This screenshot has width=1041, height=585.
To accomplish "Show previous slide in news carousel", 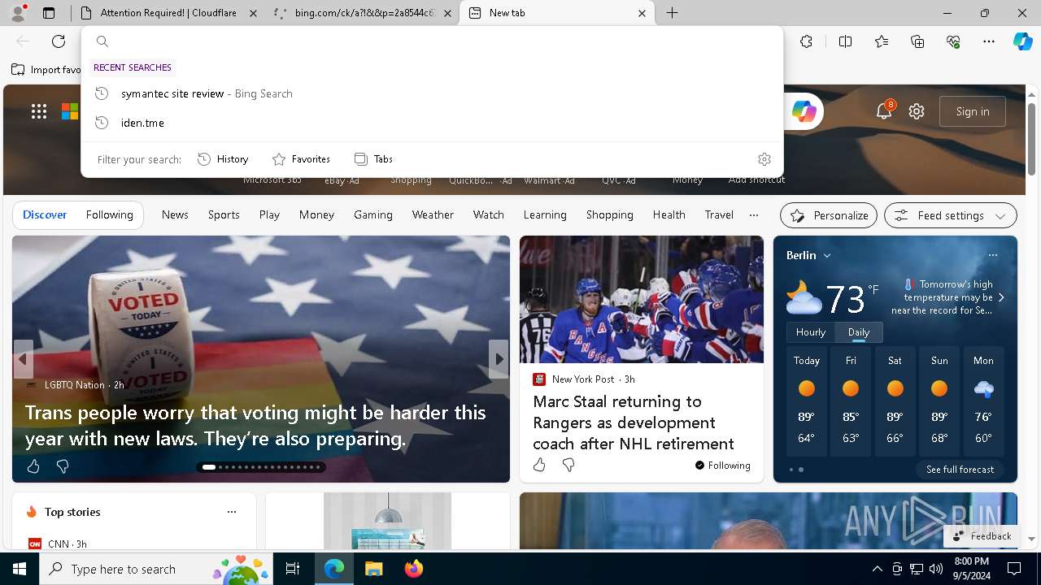I will (x=23, y=358).
